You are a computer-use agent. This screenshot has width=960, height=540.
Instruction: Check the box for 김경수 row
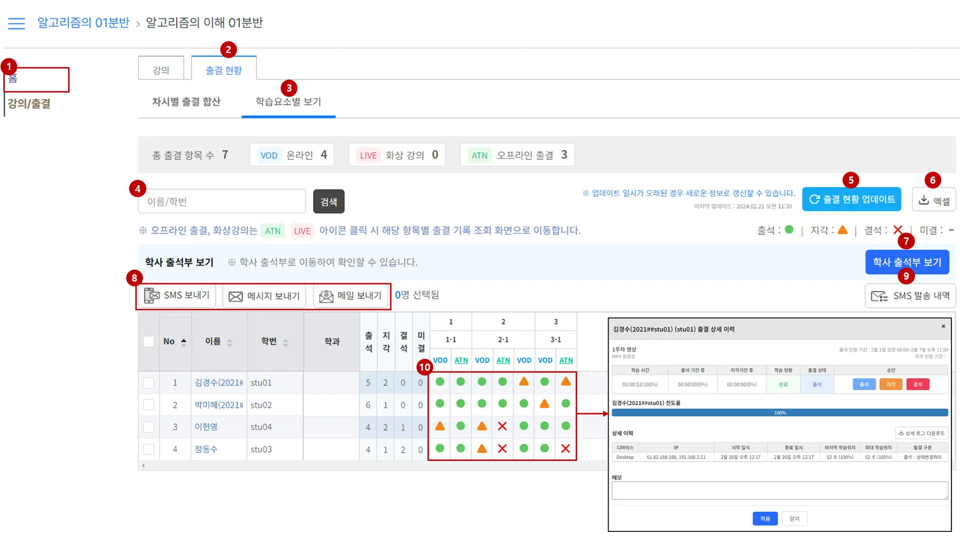[149, 383]
